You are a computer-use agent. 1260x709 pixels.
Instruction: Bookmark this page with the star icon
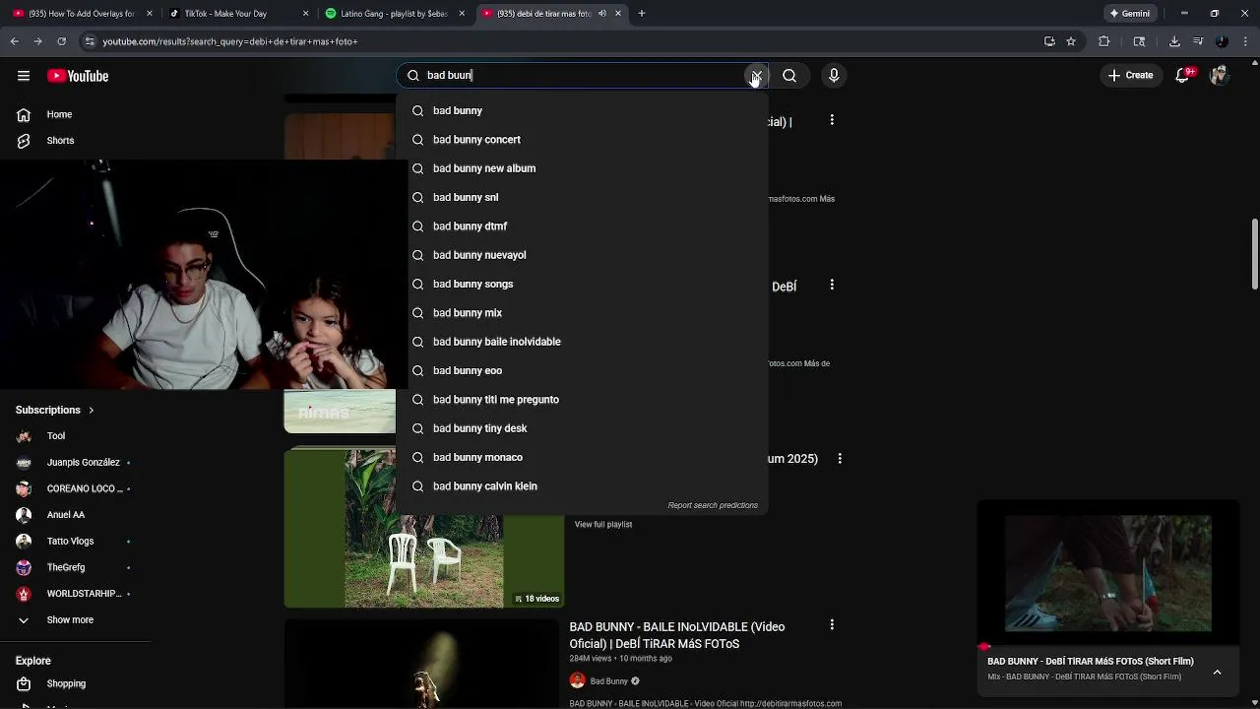(x=1071, y=41)
